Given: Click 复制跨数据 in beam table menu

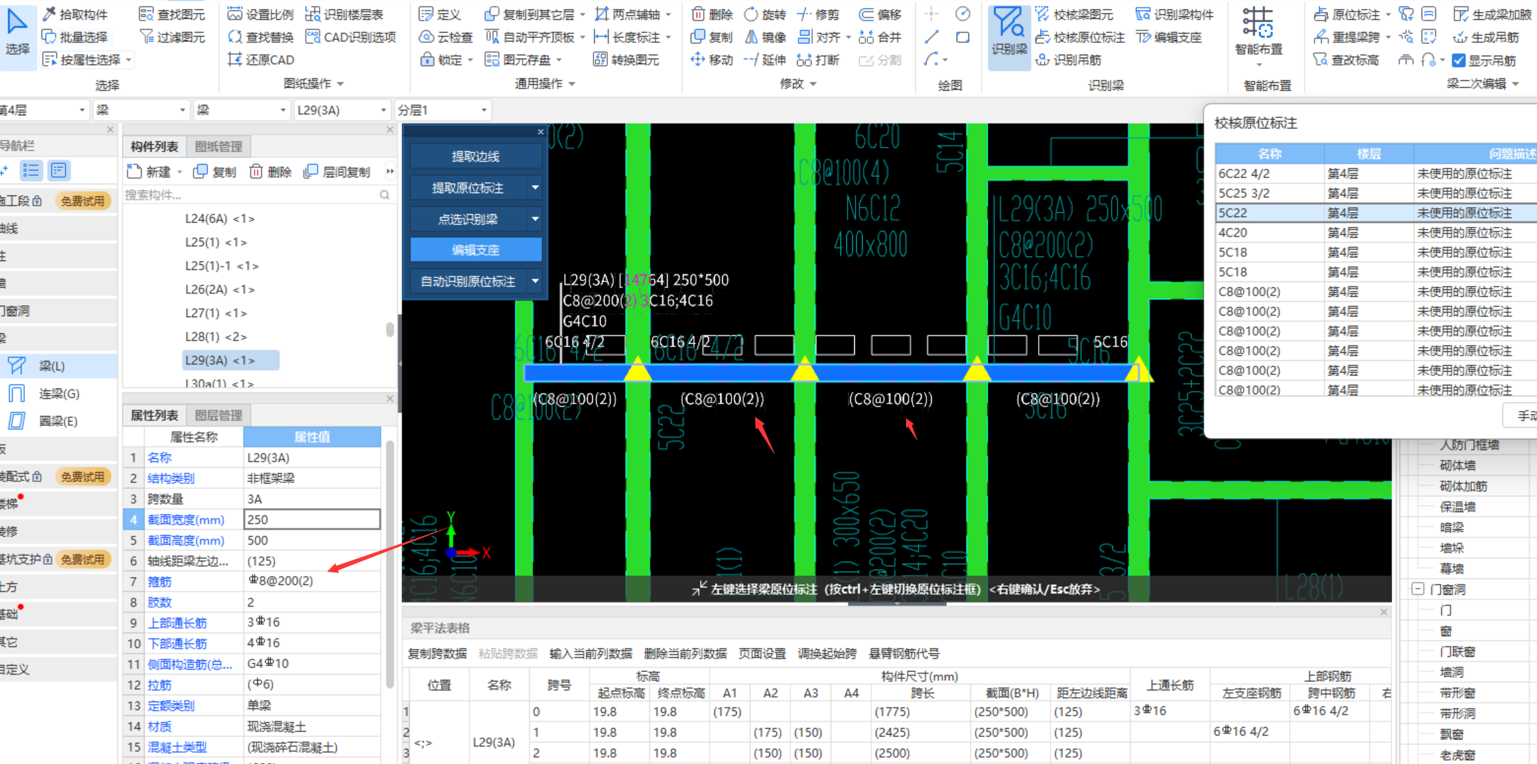Looking at the screenshot, I should tap(437, 653).
